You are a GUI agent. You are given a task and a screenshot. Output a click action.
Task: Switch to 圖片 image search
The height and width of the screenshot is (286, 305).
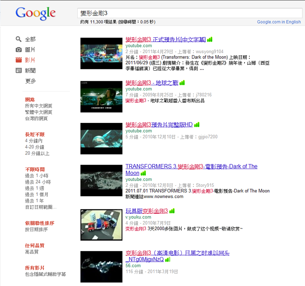(30, 50)
